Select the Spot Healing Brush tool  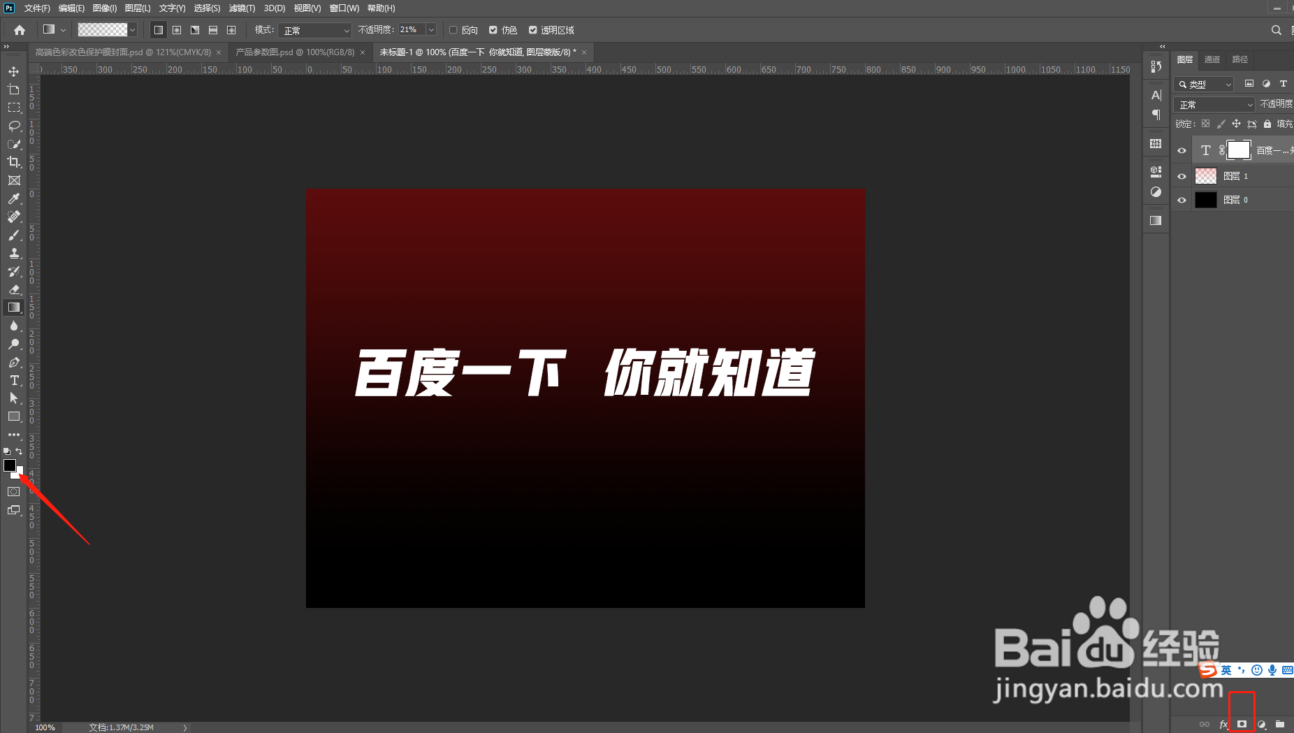13,217
